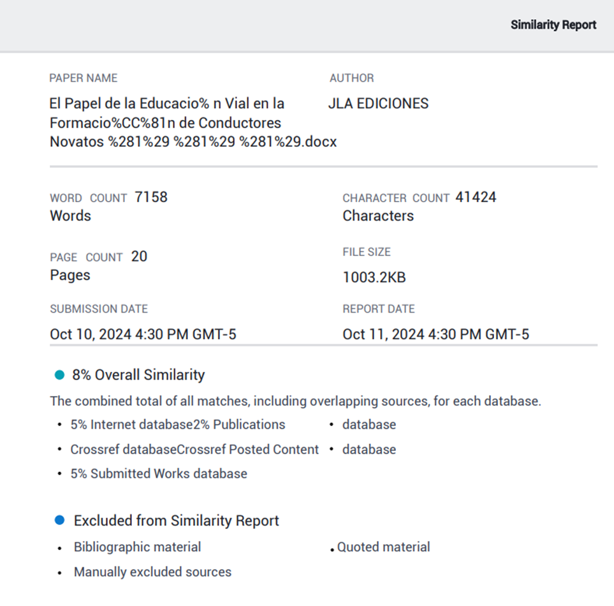Screen dimensions: 614x606
Task: Click the character count value 41424
Action: (x=476, y=197)
